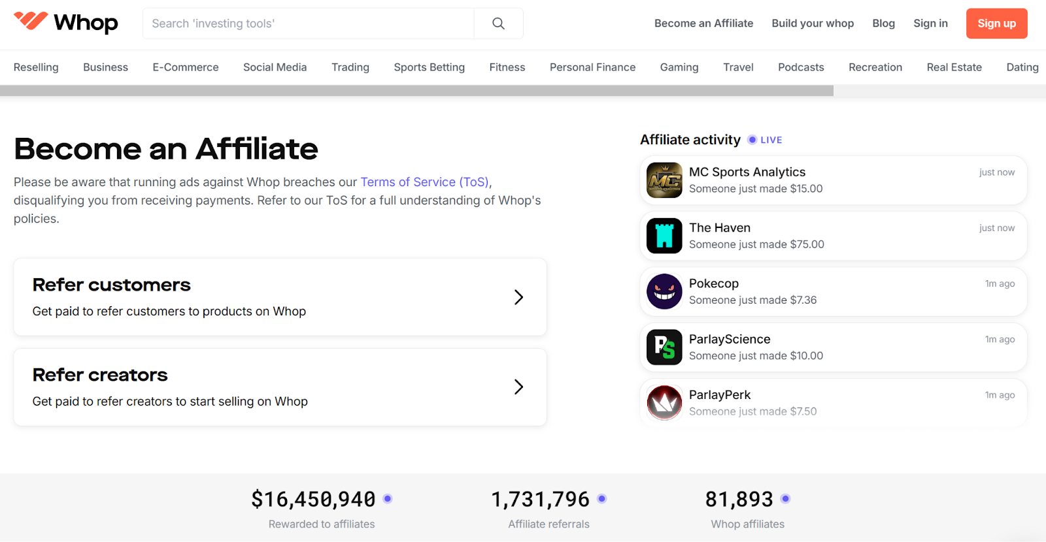Click the category horizontal scrollbar

click(x=416, y=91)
